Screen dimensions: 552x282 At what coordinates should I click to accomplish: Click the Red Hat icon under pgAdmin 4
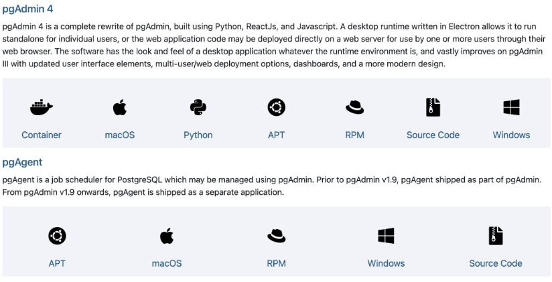pyautogui.click(x=354, y=107)
